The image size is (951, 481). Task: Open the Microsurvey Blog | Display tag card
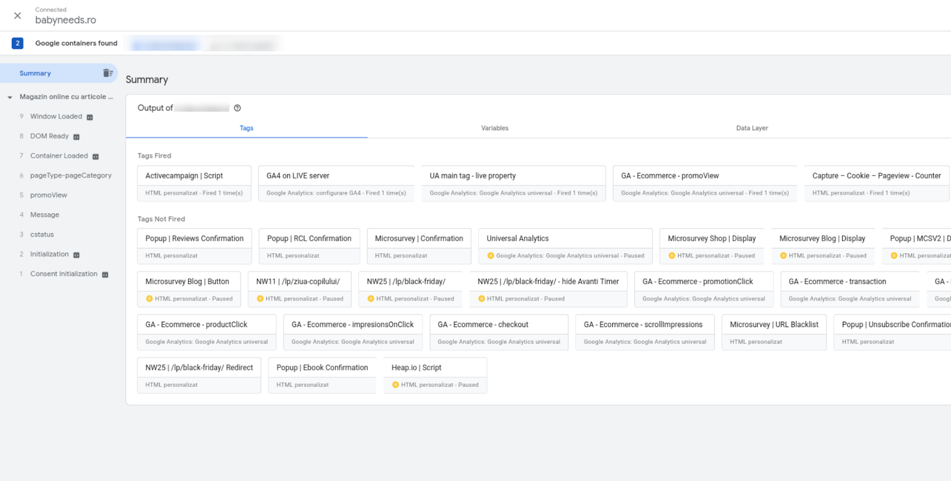click(823, 246)
